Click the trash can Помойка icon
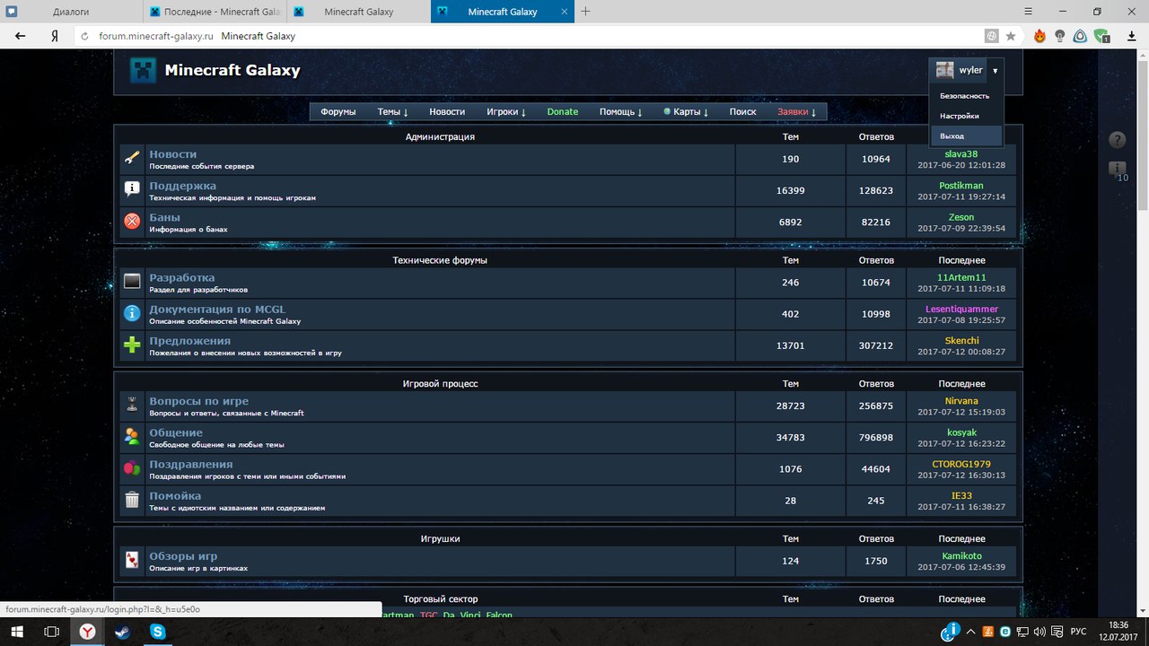Viewport: 1149px width, 646px height. tap(132, 500)
